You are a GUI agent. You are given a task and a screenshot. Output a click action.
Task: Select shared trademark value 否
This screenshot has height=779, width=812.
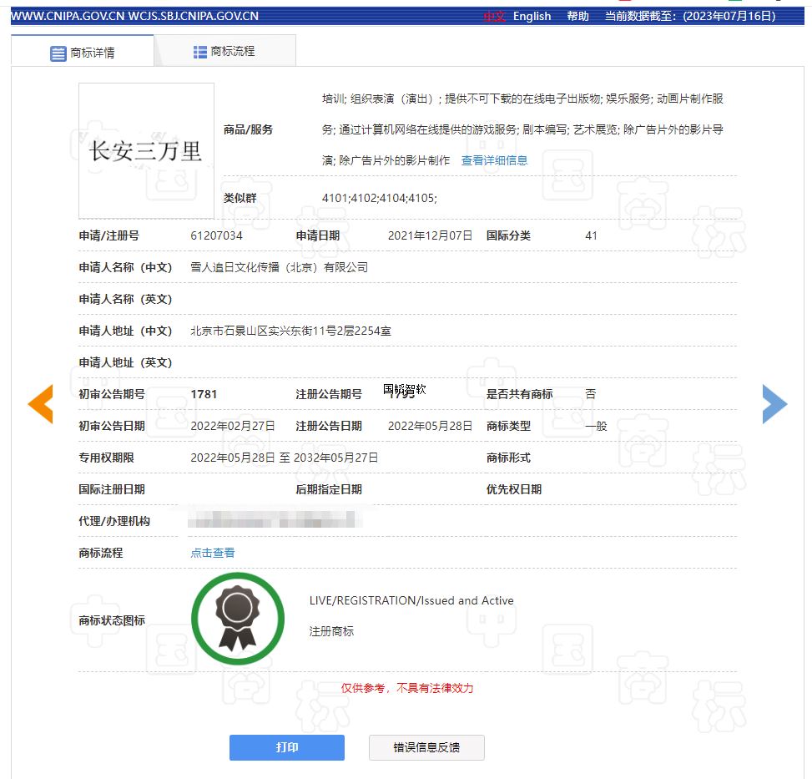[x=590, y=394]
